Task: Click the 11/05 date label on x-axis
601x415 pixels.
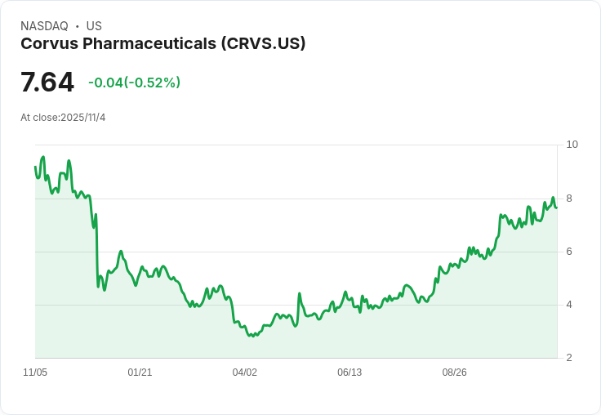Action: 35,373
